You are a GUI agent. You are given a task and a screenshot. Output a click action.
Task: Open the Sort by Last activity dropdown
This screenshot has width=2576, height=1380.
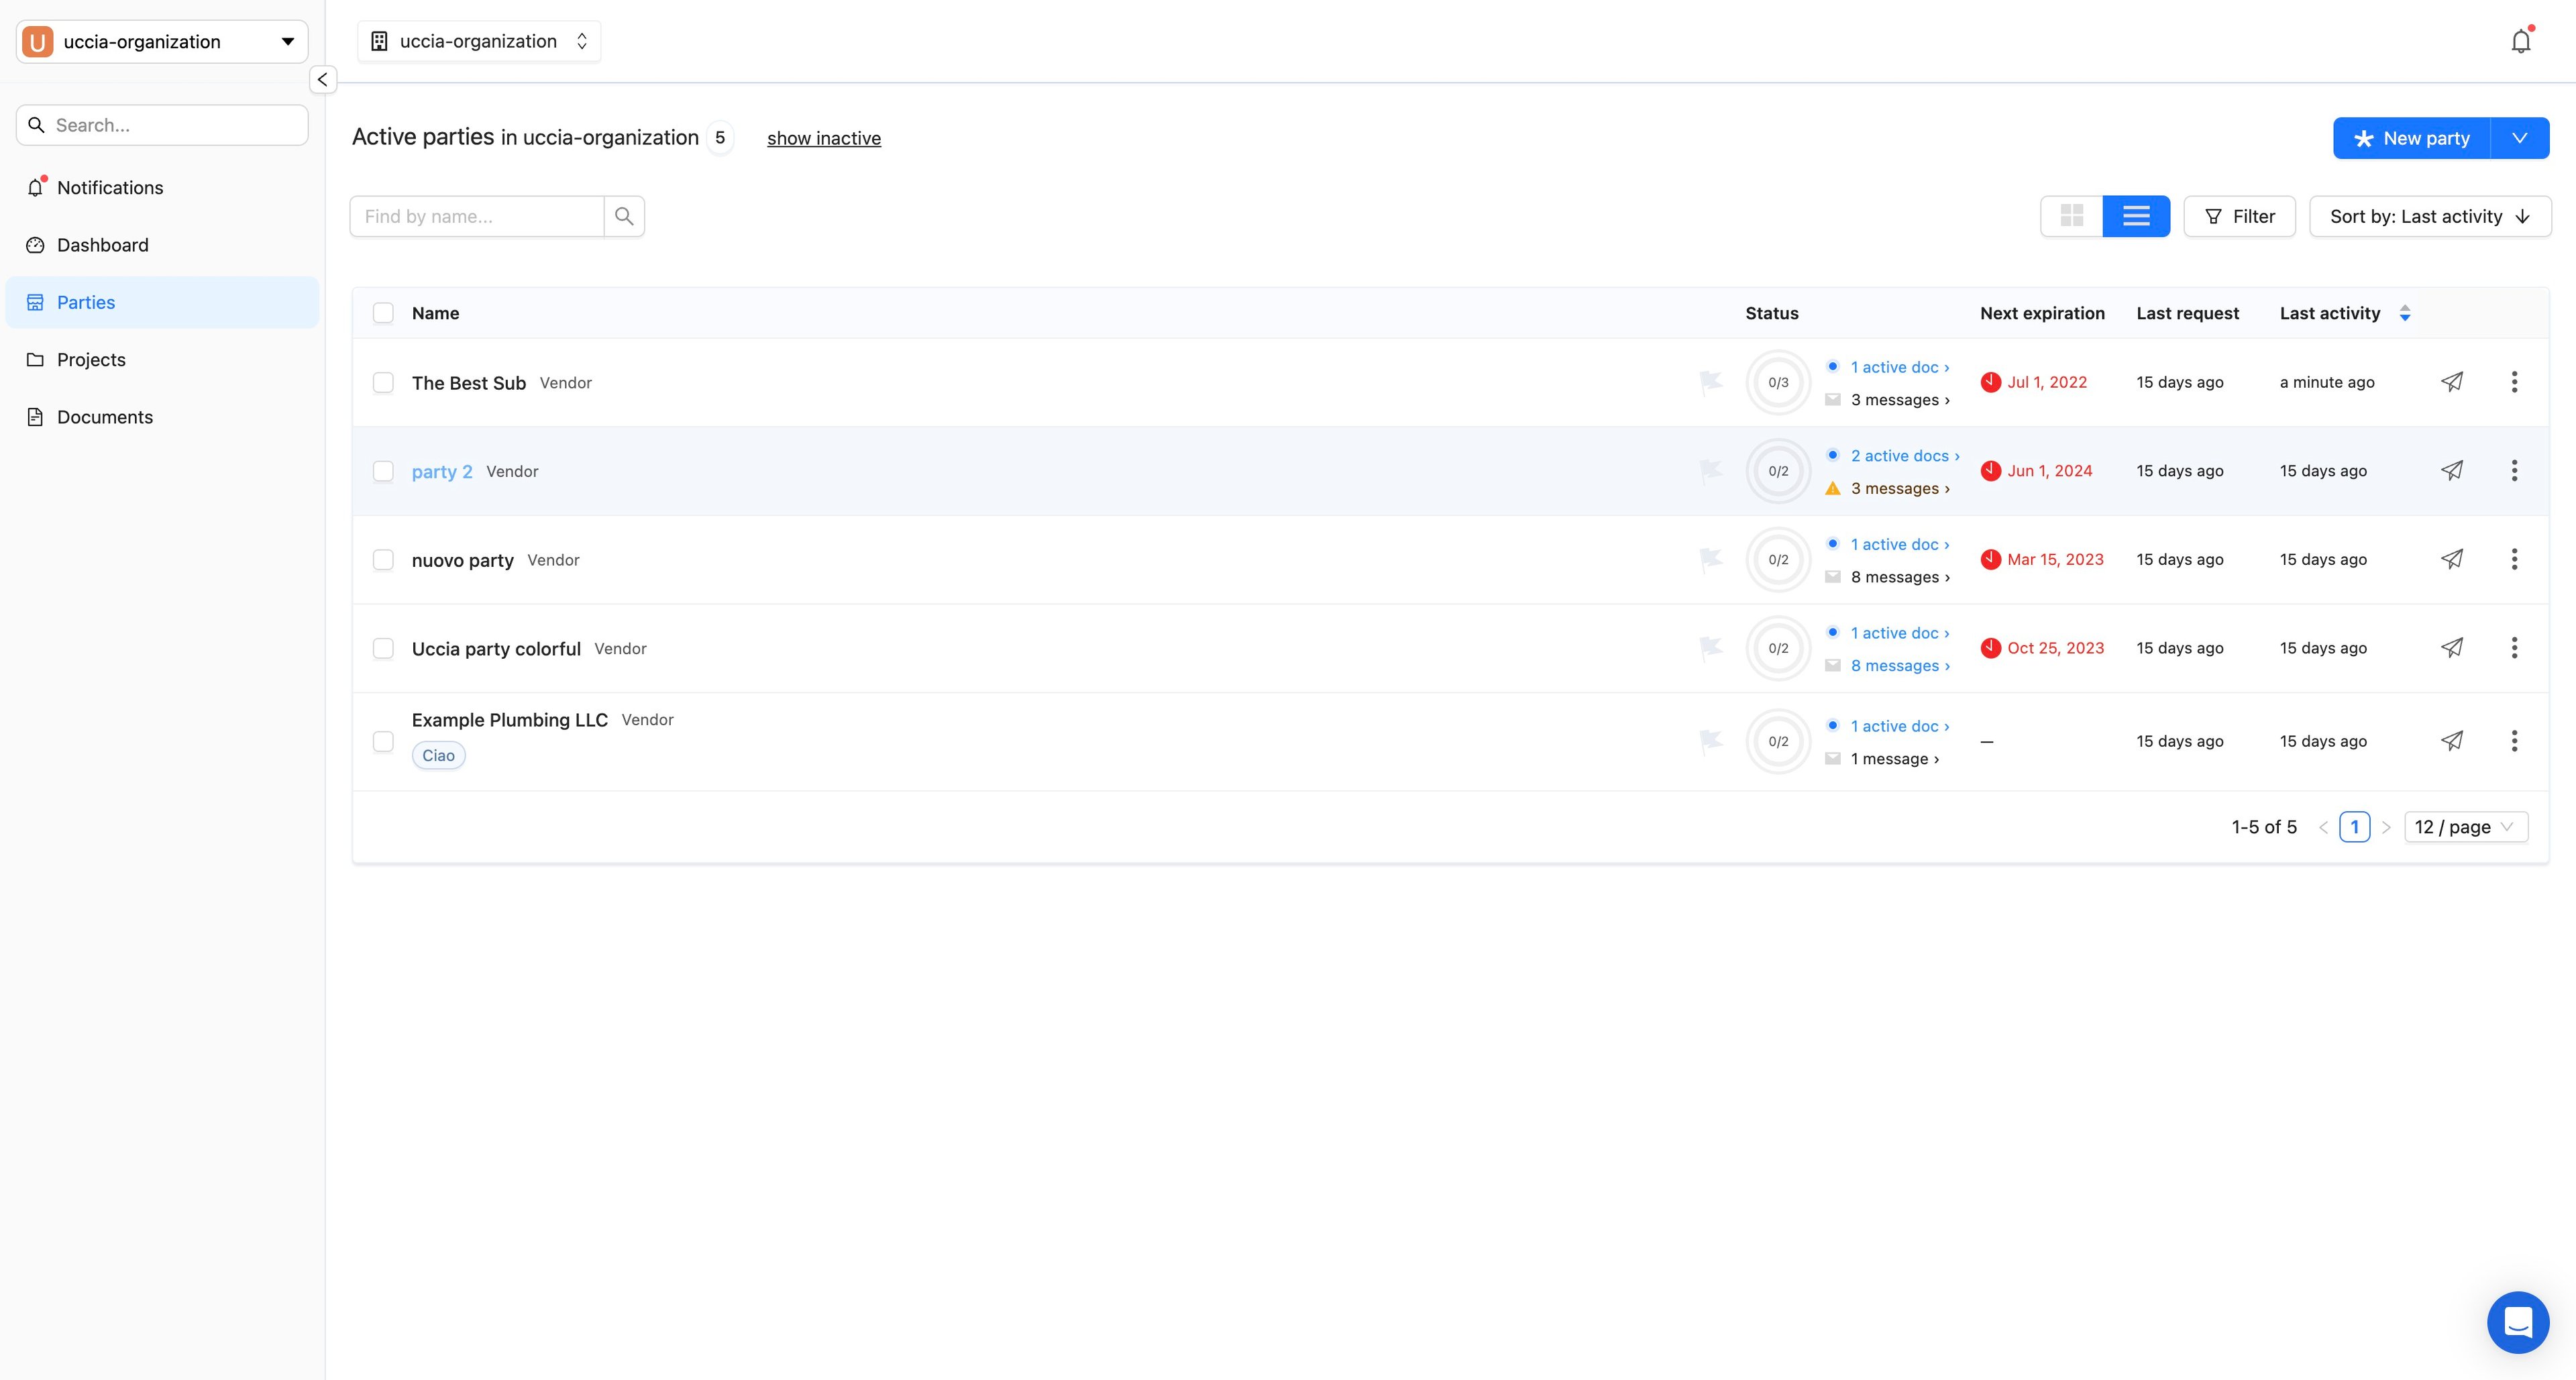click(x=2429, y=216)
